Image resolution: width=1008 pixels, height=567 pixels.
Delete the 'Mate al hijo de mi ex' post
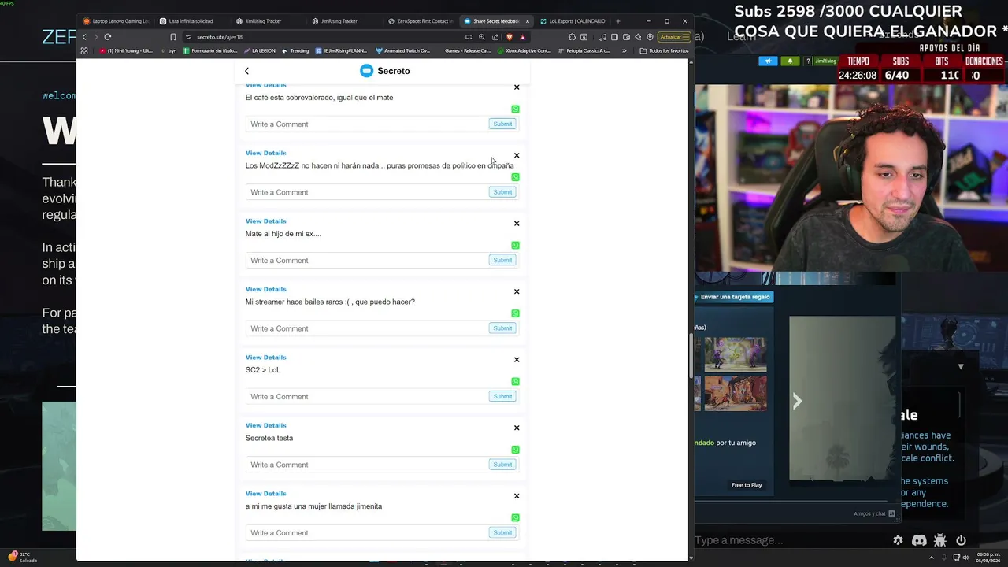point(517,224)
